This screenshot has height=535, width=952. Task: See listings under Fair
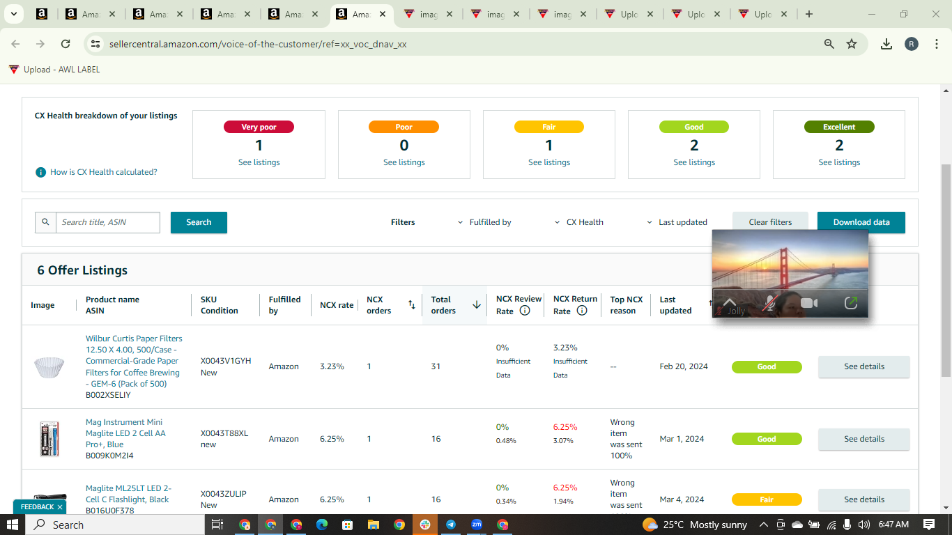tap(549, 162)
